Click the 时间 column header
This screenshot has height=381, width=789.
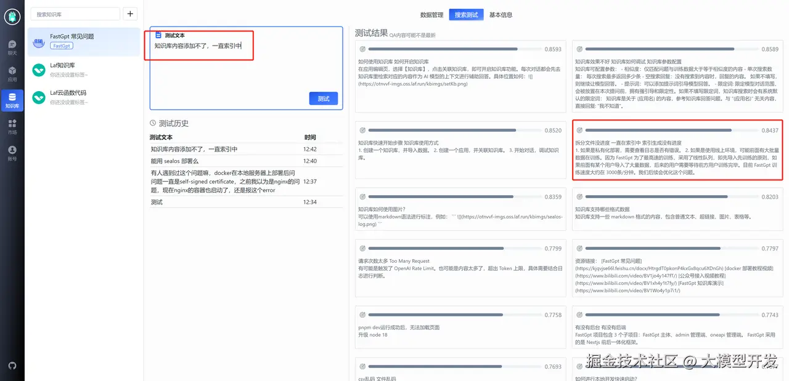tap(309, 137)
